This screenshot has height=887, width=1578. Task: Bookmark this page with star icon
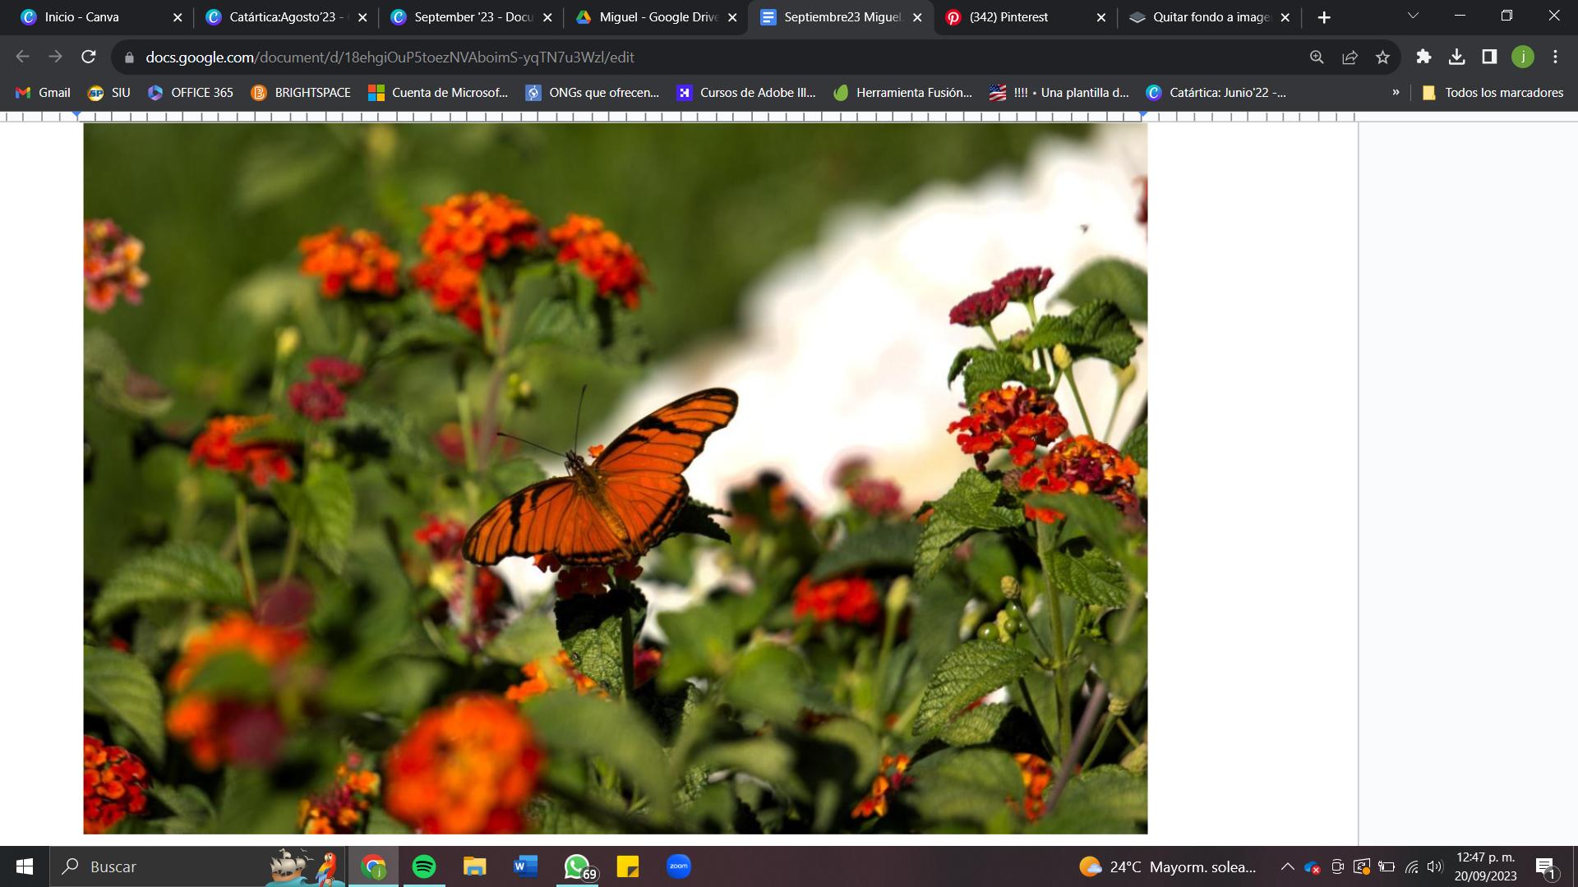click(1382, 57)
